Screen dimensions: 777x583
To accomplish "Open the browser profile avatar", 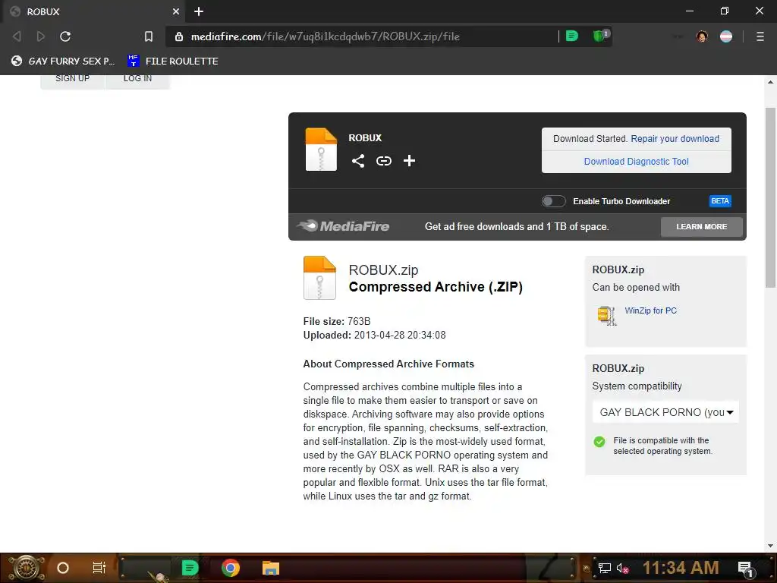I will click(702, 36).
